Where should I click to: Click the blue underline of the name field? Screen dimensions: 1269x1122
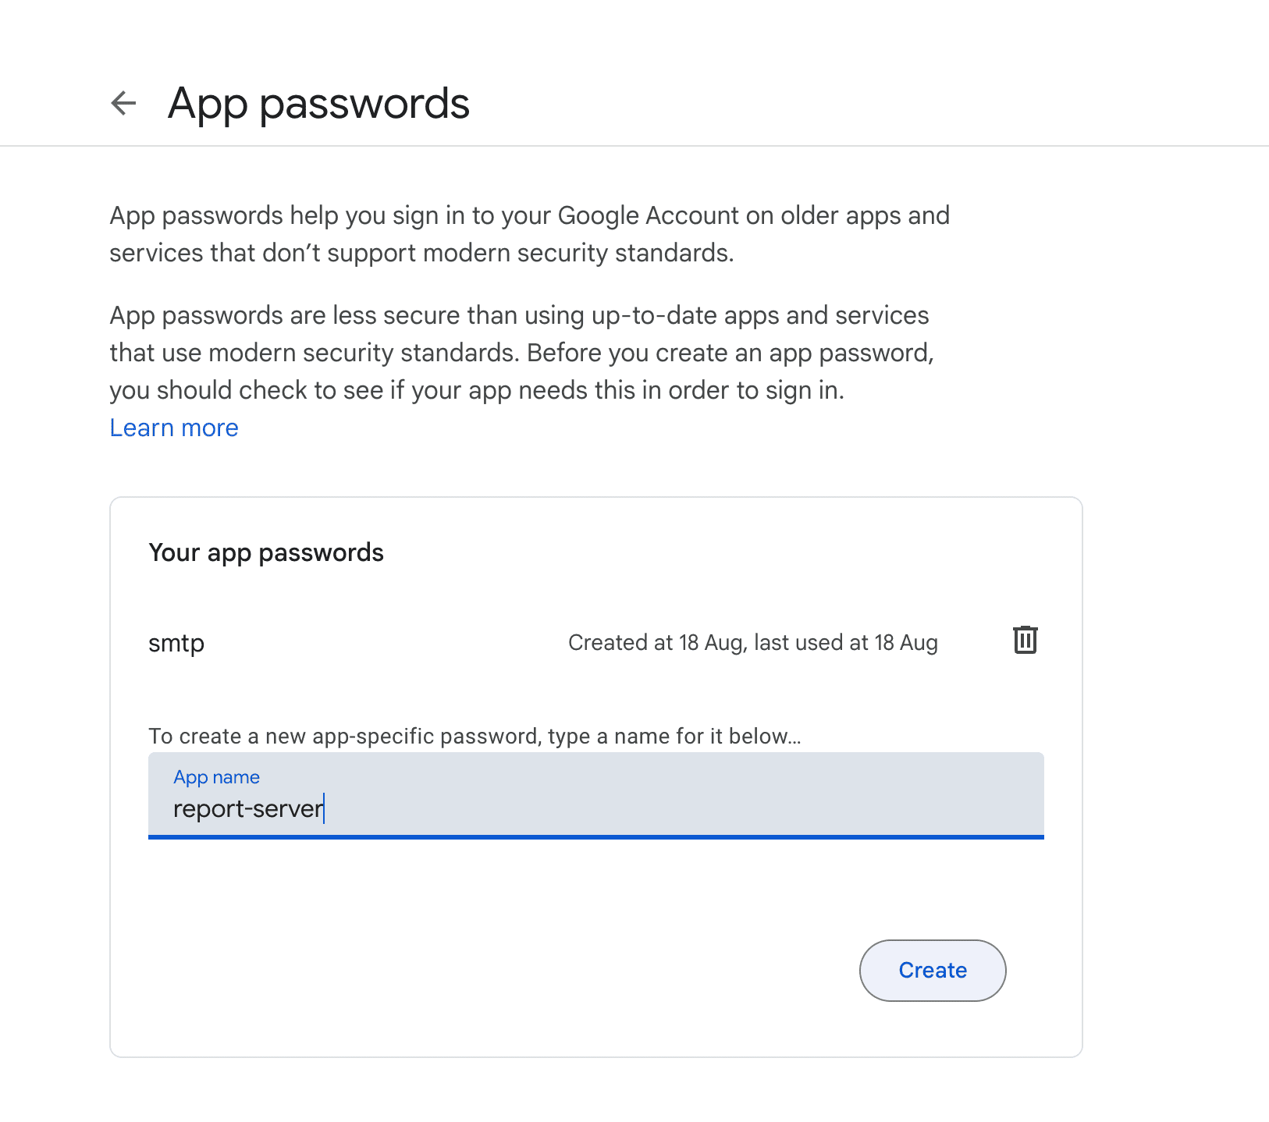coord(595,837)
